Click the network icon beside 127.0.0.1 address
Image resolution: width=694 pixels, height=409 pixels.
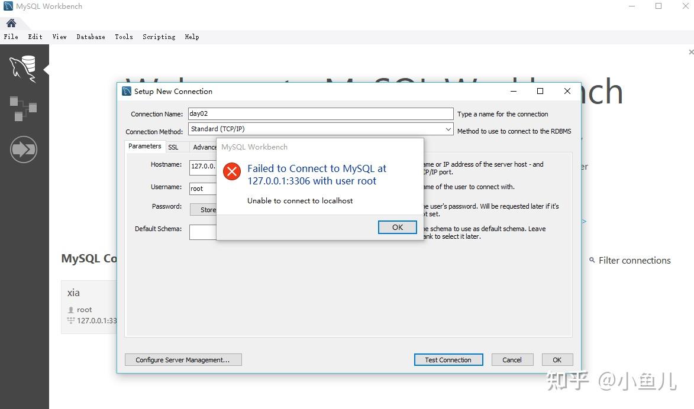[x=72, y=321]
